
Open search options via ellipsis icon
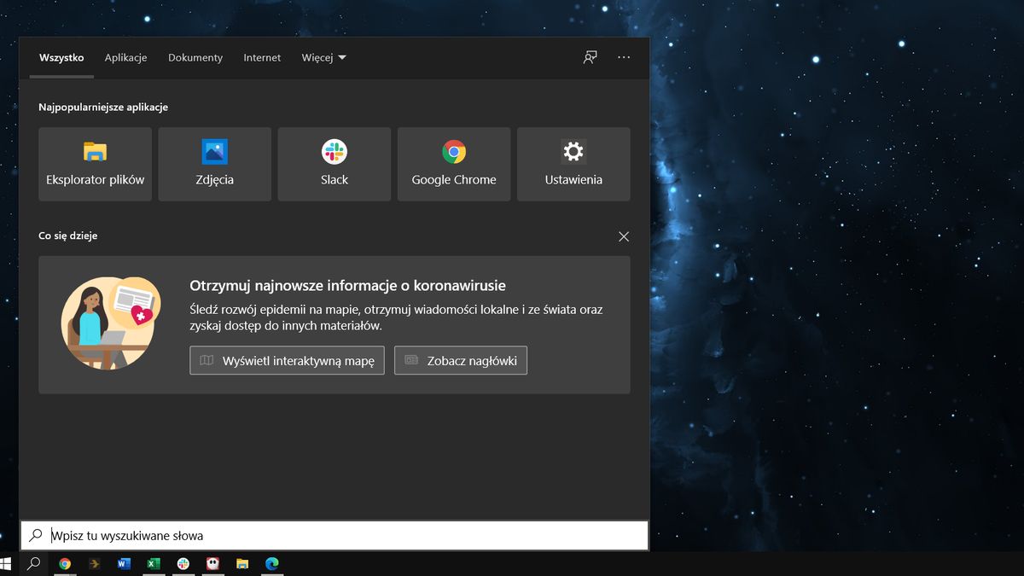tap(624, 57)
